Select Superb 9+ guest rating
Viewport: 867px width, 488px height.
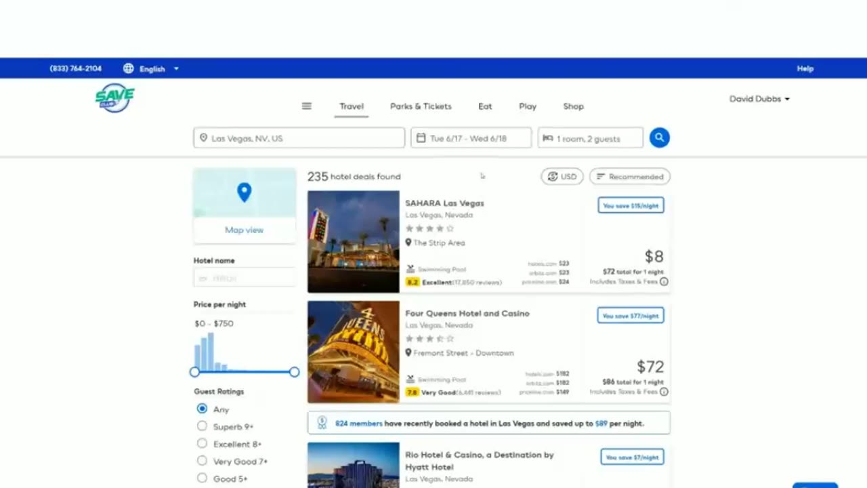click(202, 426)
